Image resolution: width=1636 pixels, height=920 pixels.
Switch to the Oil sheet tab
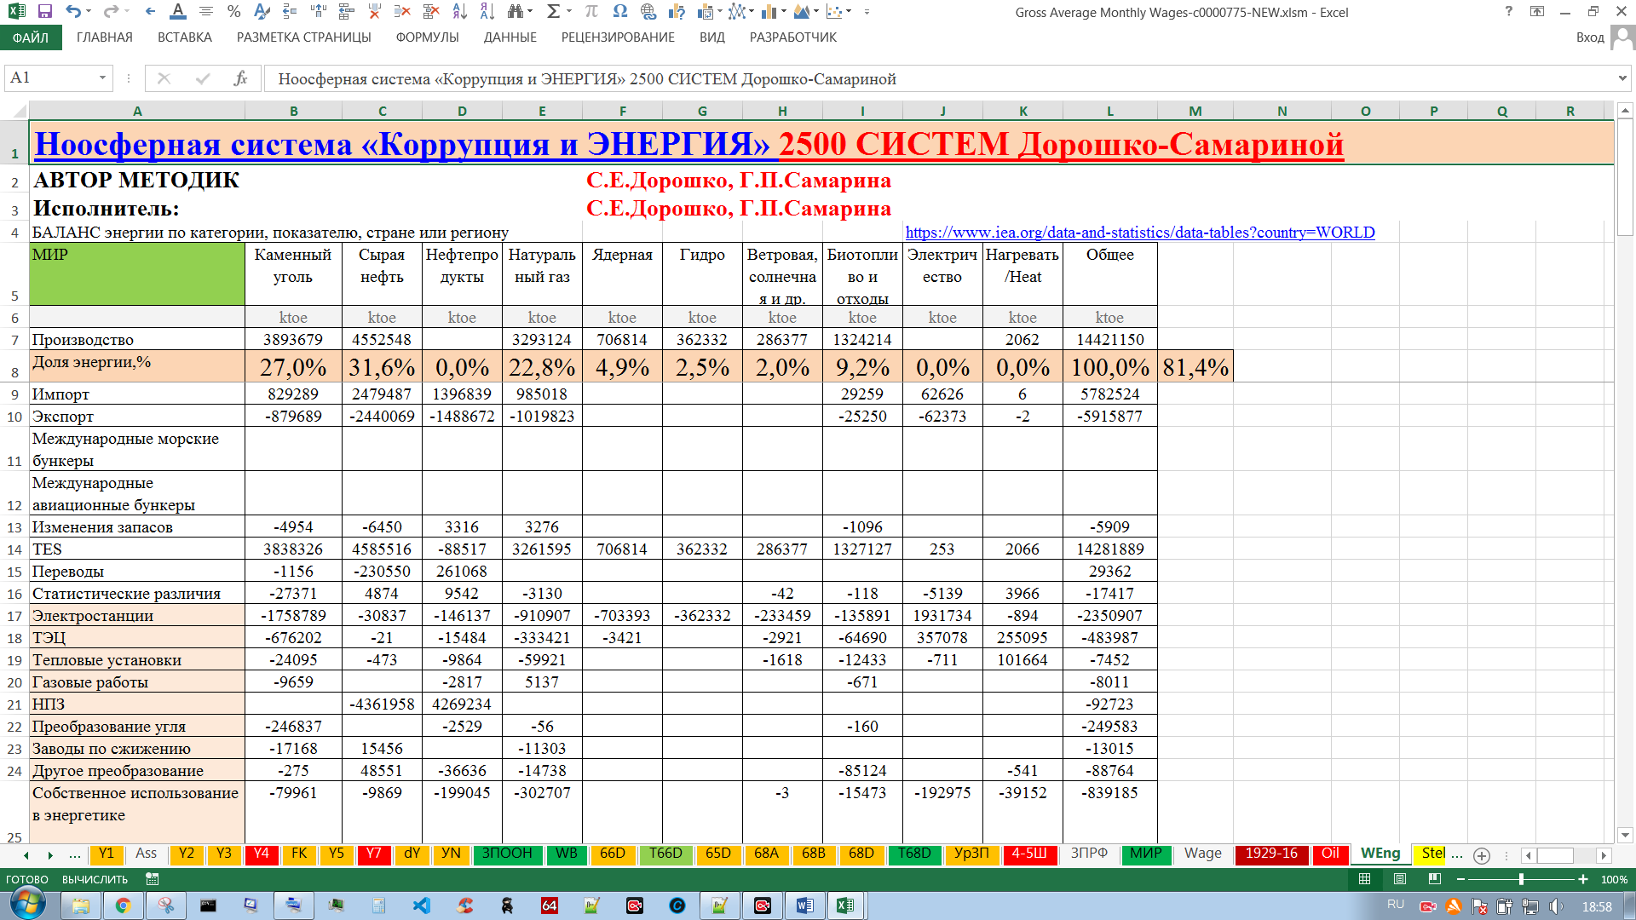1330,854
